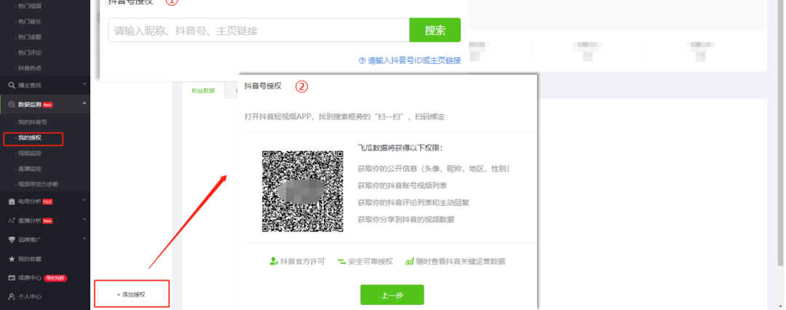Image resolution: width=786 pixels, height=310 pixels.
Task: Click the 安全可靠授权 green icon
Action: tap(342, 261)
